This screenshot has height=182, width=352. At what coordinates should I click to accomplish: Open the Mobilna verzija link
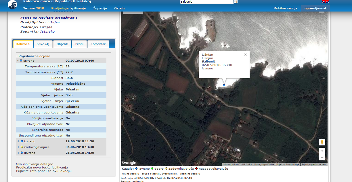point(285,8)
